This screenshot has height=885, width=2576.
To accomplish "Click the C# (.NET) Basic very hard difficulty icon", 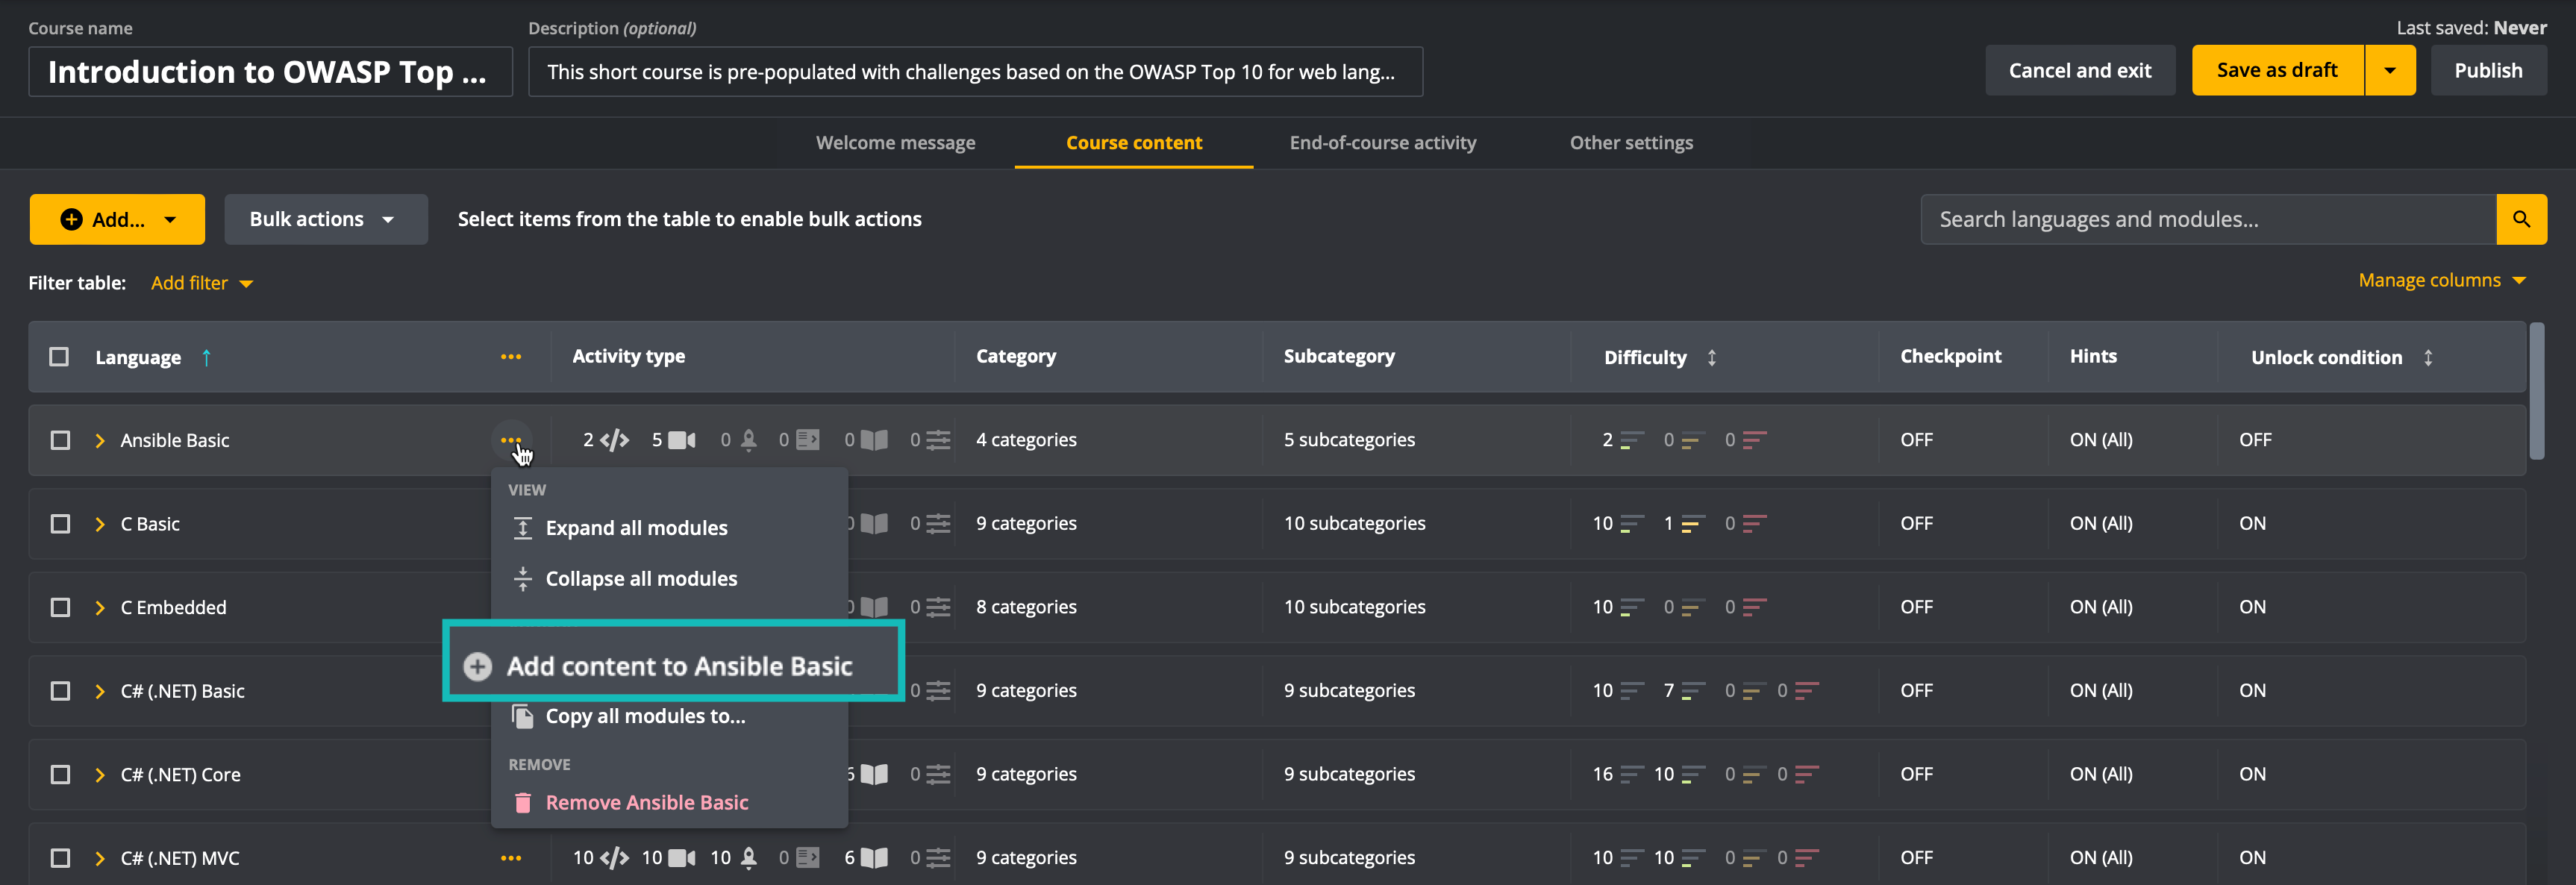I will tap(1807, 691).
